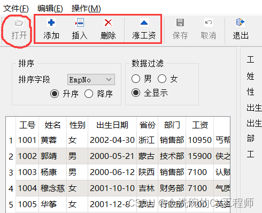
Task: Click the name cell 杨康
Action: (x=52, y=172)
